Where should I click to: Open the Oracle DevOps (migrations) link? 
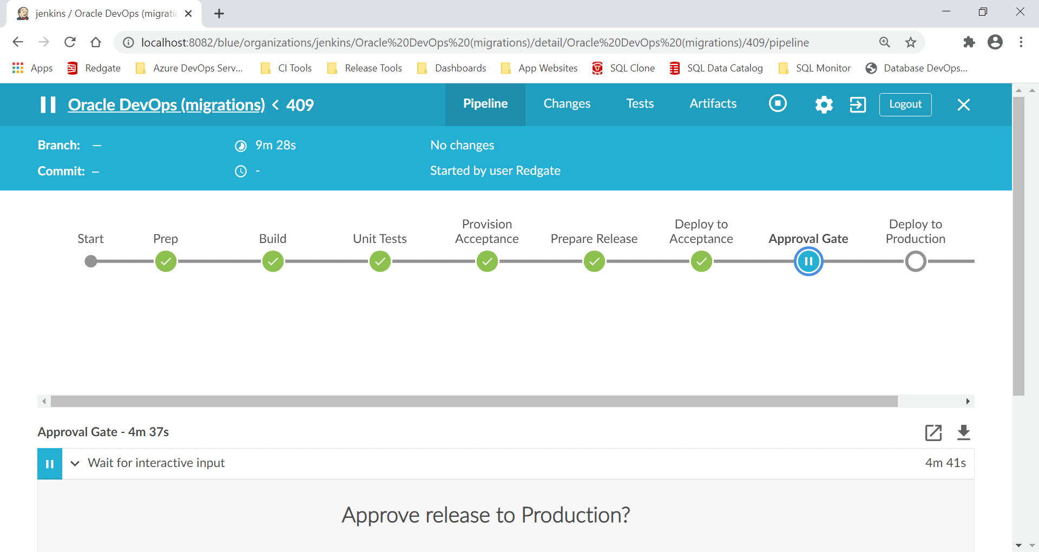coord(166,105)
